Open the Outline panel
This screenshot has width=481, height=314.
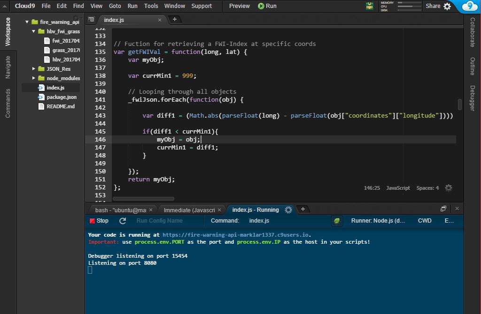click(473, 66)
